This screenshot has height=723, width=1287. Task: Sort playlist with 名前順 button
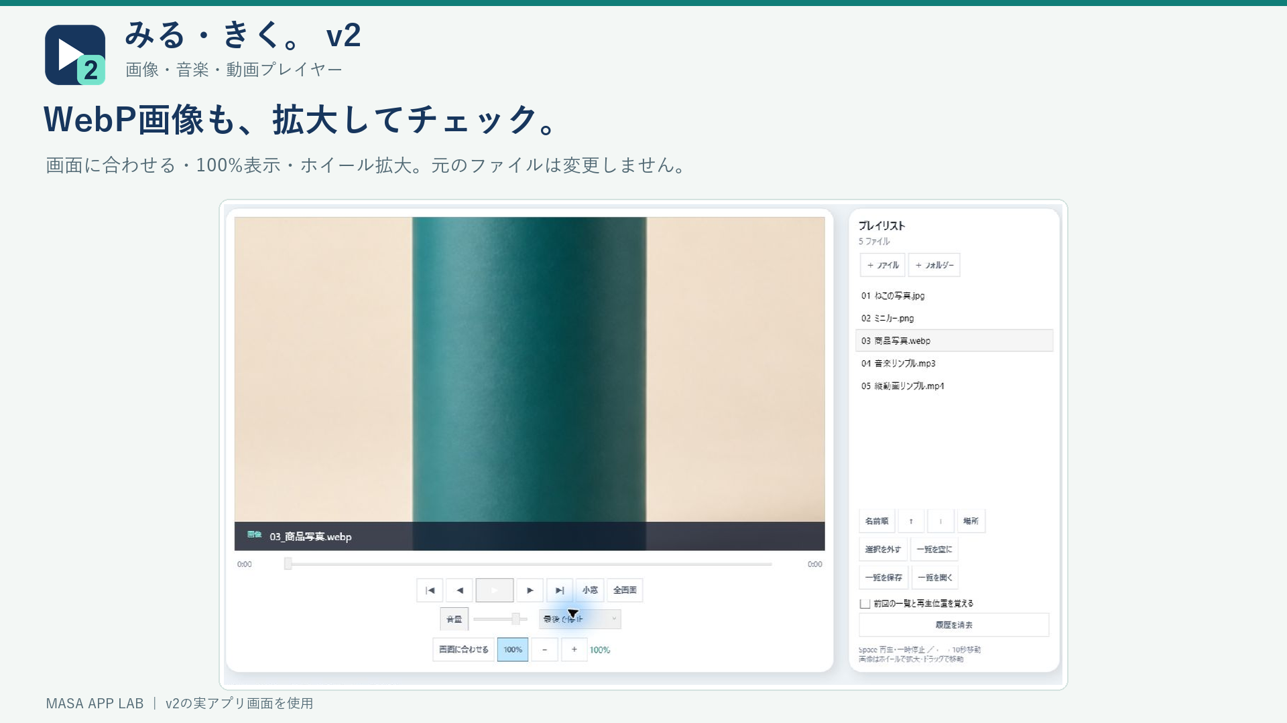(x=877, y=521)
